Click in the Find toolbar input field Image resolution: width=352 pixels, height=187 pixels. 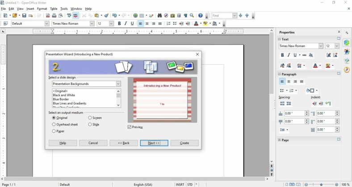point(222,16)
